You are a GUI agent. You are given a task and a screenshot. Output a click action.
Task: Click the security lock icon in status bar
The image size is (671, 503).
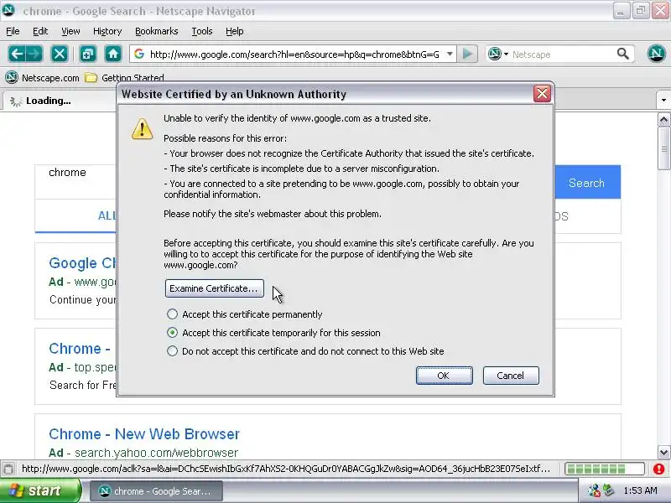pos(8,469)
